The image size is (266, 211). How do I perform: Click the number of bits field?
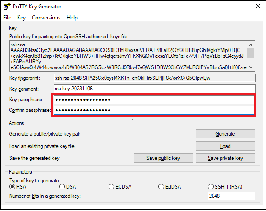click(231, 196)
